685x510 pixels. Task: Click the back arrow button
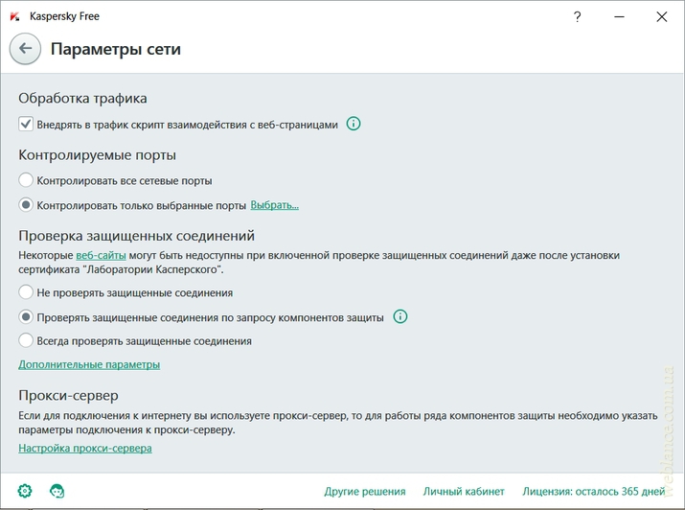(25, 49)
